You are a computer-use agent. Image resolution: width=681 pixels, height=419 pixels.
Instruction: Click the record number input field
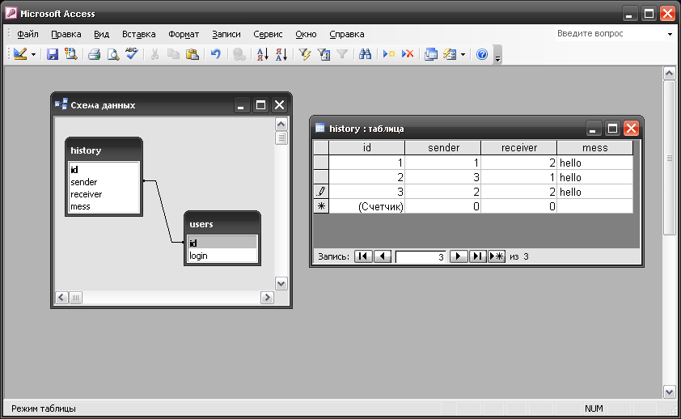tap(420, 256)
